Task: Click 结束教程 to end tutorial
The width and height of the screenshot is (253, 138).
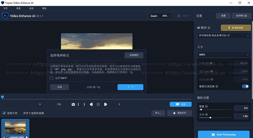Action: [x=134, y=55]
